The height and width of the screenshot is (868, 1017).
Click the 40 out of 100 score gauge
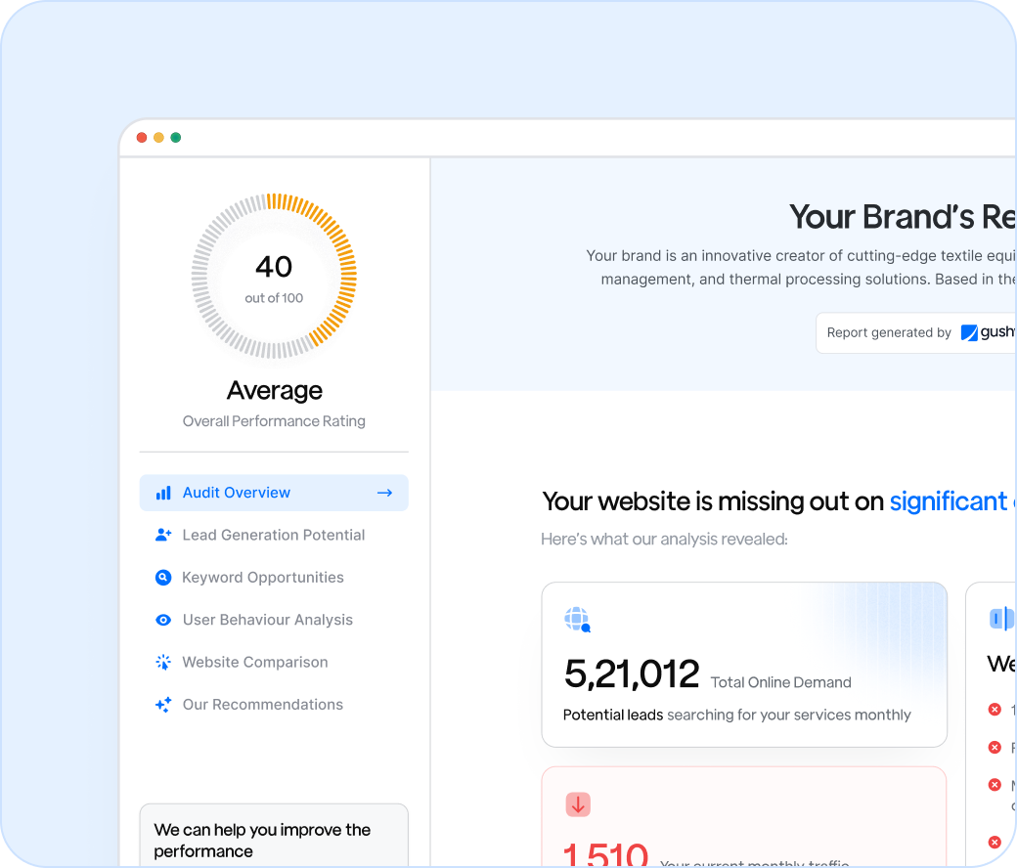click(274, 277)
